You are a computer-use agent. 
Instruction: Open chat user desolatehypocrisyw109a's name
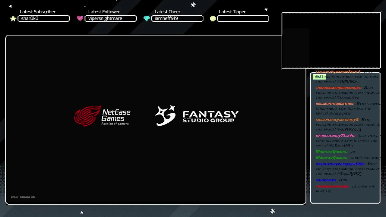click(340, 164)
